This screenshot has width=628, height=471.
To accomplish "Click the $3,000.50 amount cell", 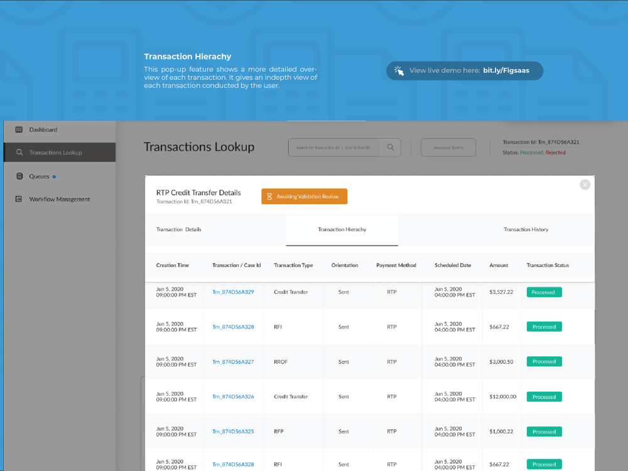I will click(501, 362).
